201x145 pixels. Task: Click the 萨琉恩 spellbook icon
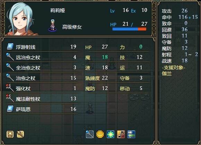10,109
